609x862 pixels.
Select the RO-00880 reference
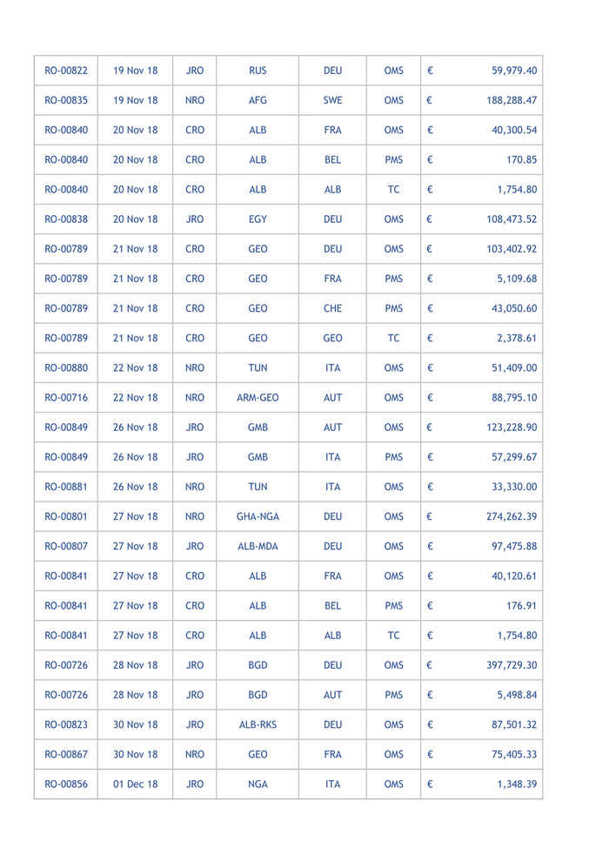click(x=66, y=368)
